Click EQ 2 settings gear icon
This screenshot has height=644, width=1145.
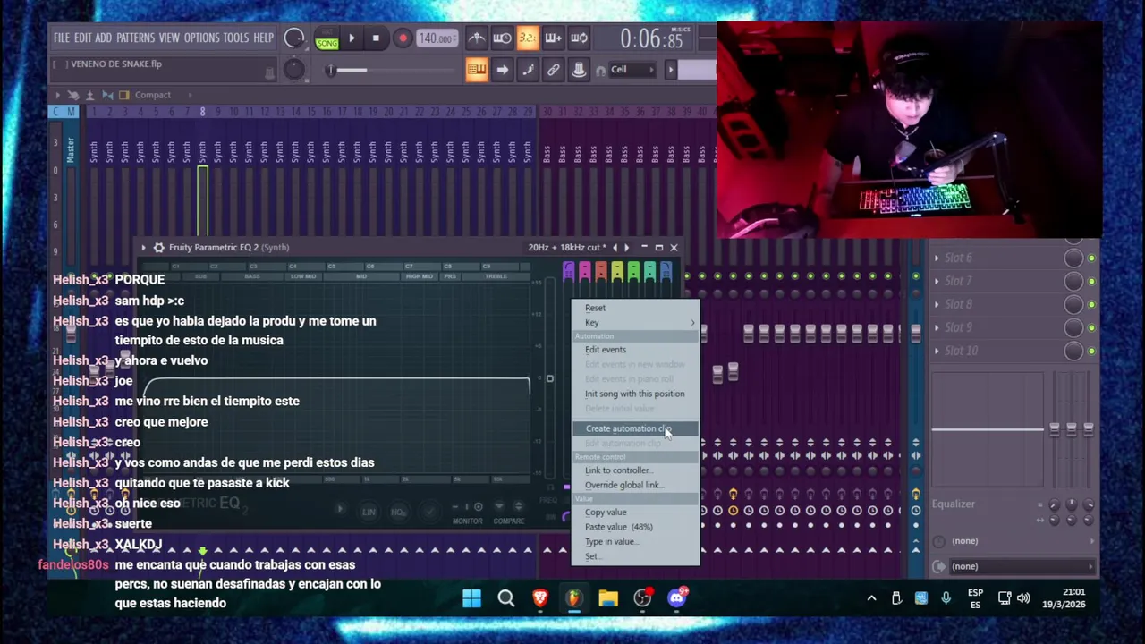point(158,248)
